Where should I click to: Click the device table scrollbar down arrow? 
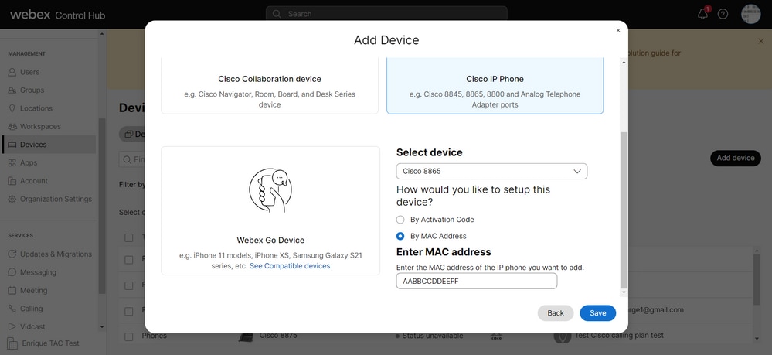tap(757, 339)
